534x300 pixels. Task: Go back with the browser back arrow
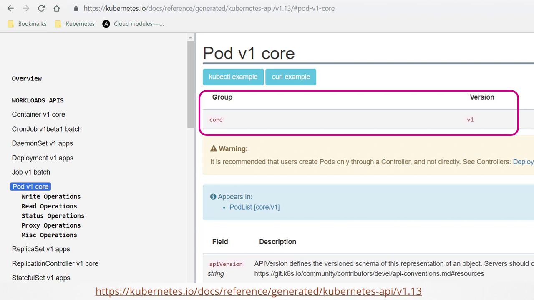coord(10,8)
